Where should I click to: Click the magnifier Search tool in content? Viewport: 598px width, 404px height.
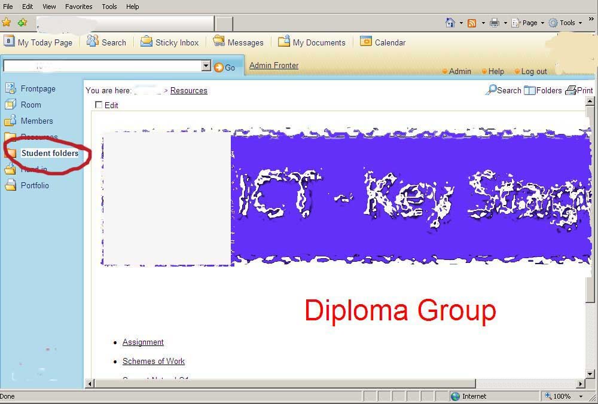point(504,90)
